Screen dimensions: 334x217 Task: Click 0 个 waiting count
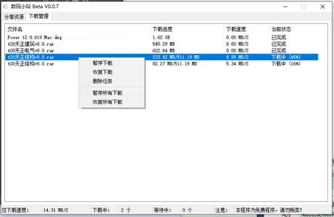[x=187, y=210]
